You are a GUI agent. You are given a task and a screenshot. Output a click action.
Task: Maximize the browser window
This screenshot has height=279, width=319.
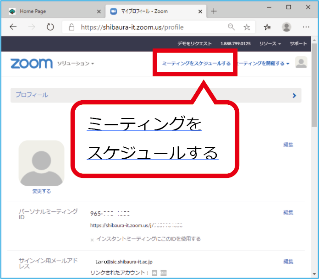pos(288,7)
